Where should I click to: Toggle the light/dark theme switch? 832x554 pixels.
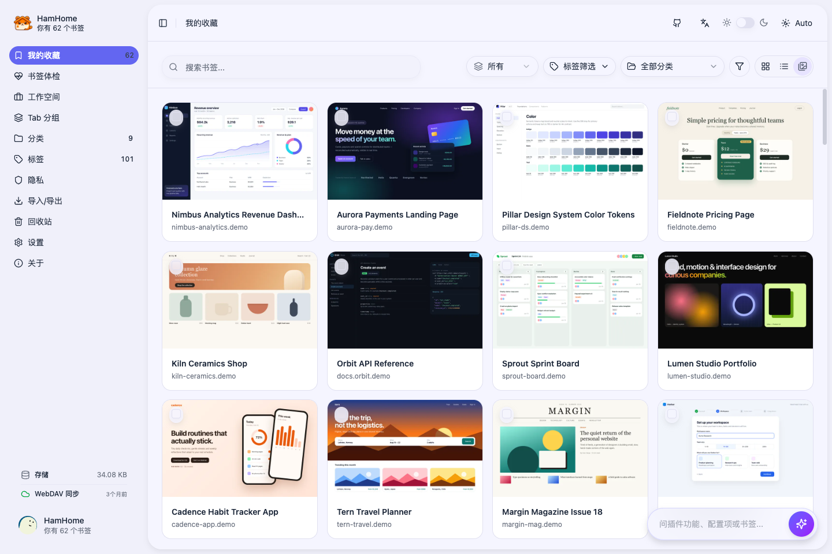745,23
